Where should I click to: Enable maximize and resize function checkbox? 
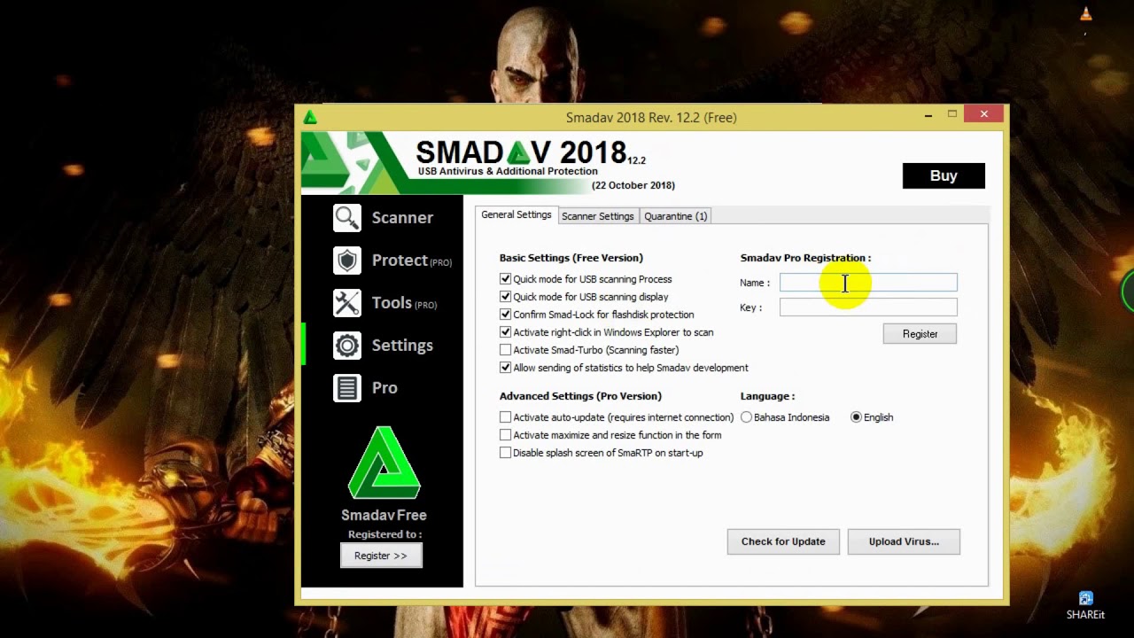click(x=505, y=435)
